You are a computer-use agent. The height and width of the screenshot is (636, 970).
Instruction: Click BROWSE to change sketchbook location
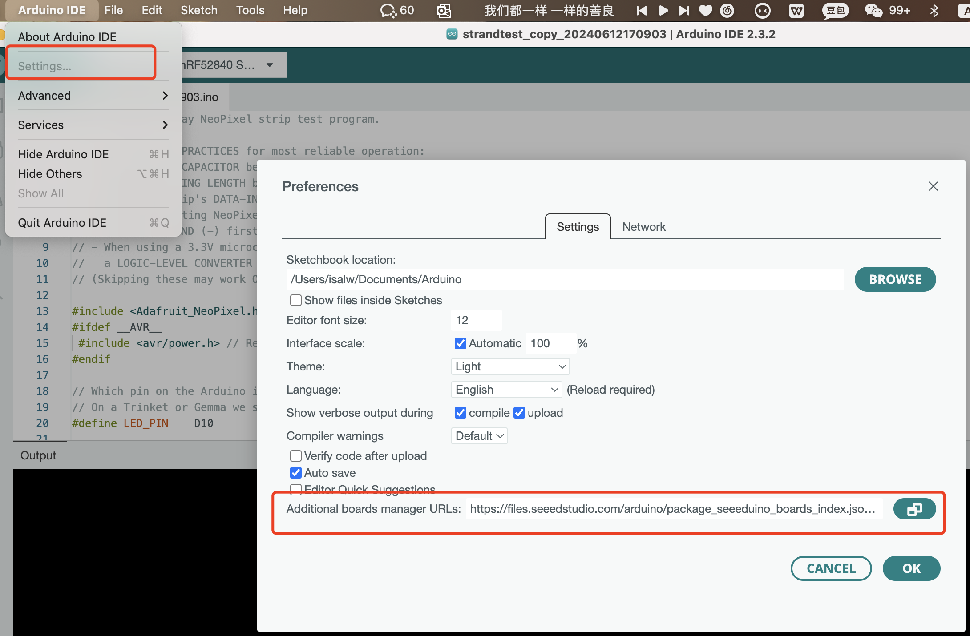(x=895, y=279)
